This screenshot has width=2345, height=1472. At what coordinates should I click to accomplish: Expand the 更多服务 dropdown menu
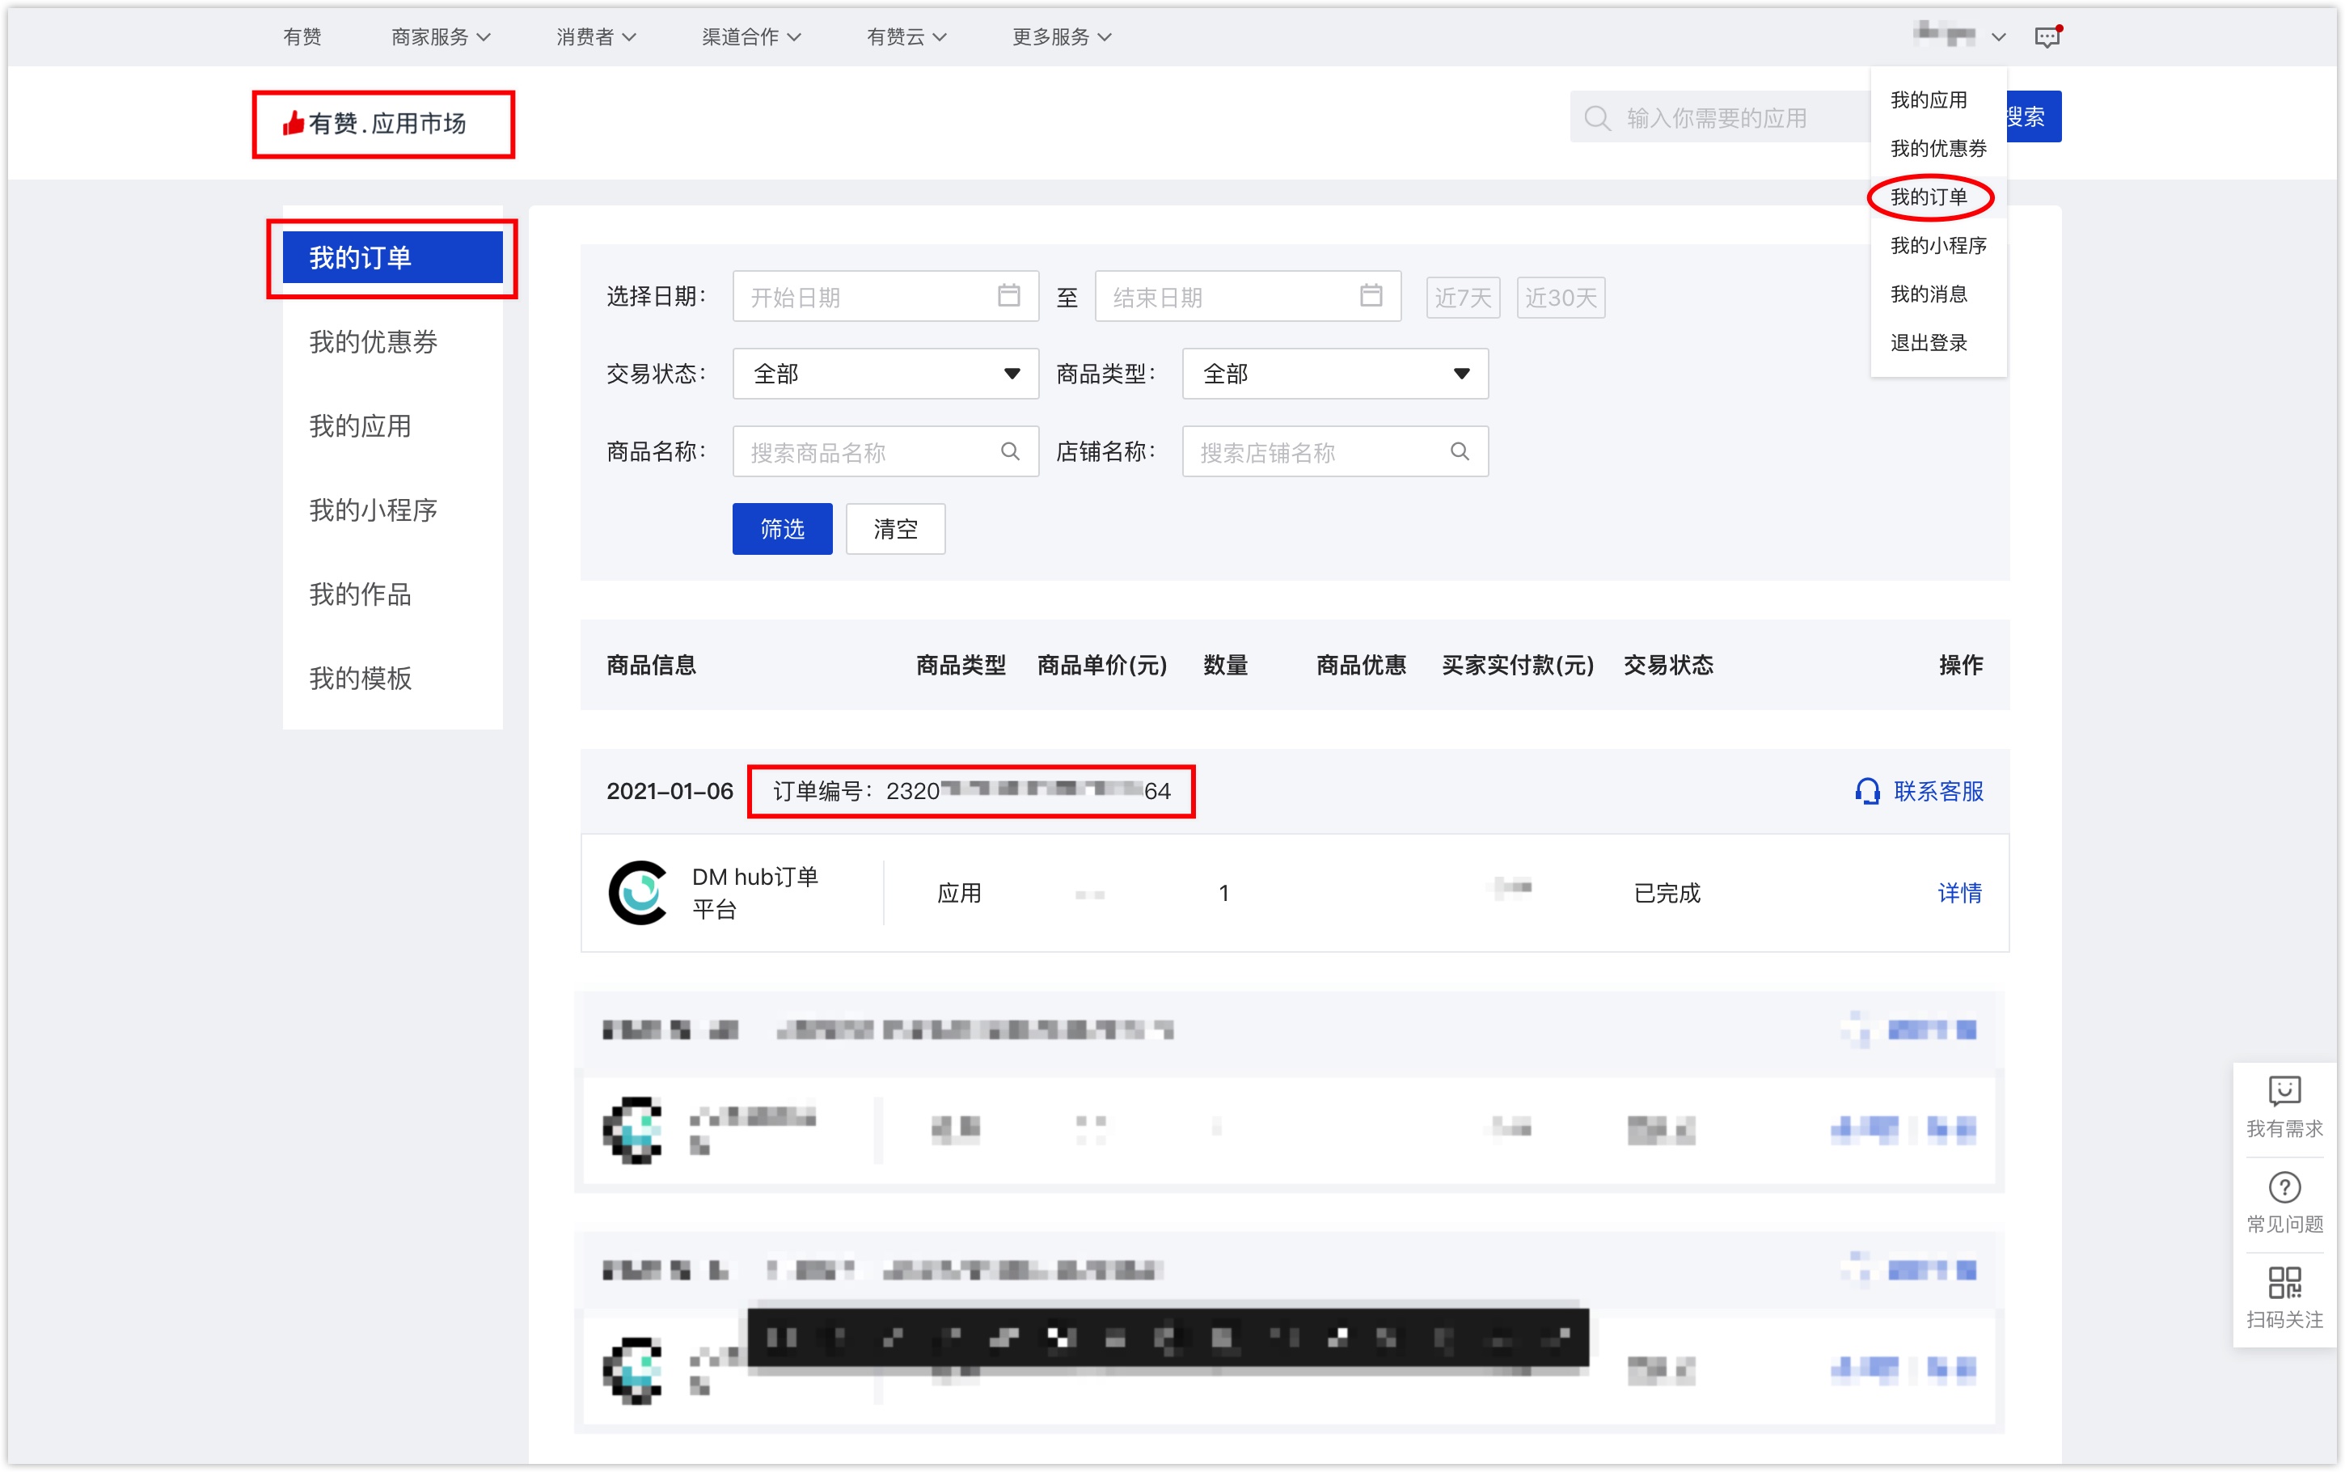tap(1062, 37)
